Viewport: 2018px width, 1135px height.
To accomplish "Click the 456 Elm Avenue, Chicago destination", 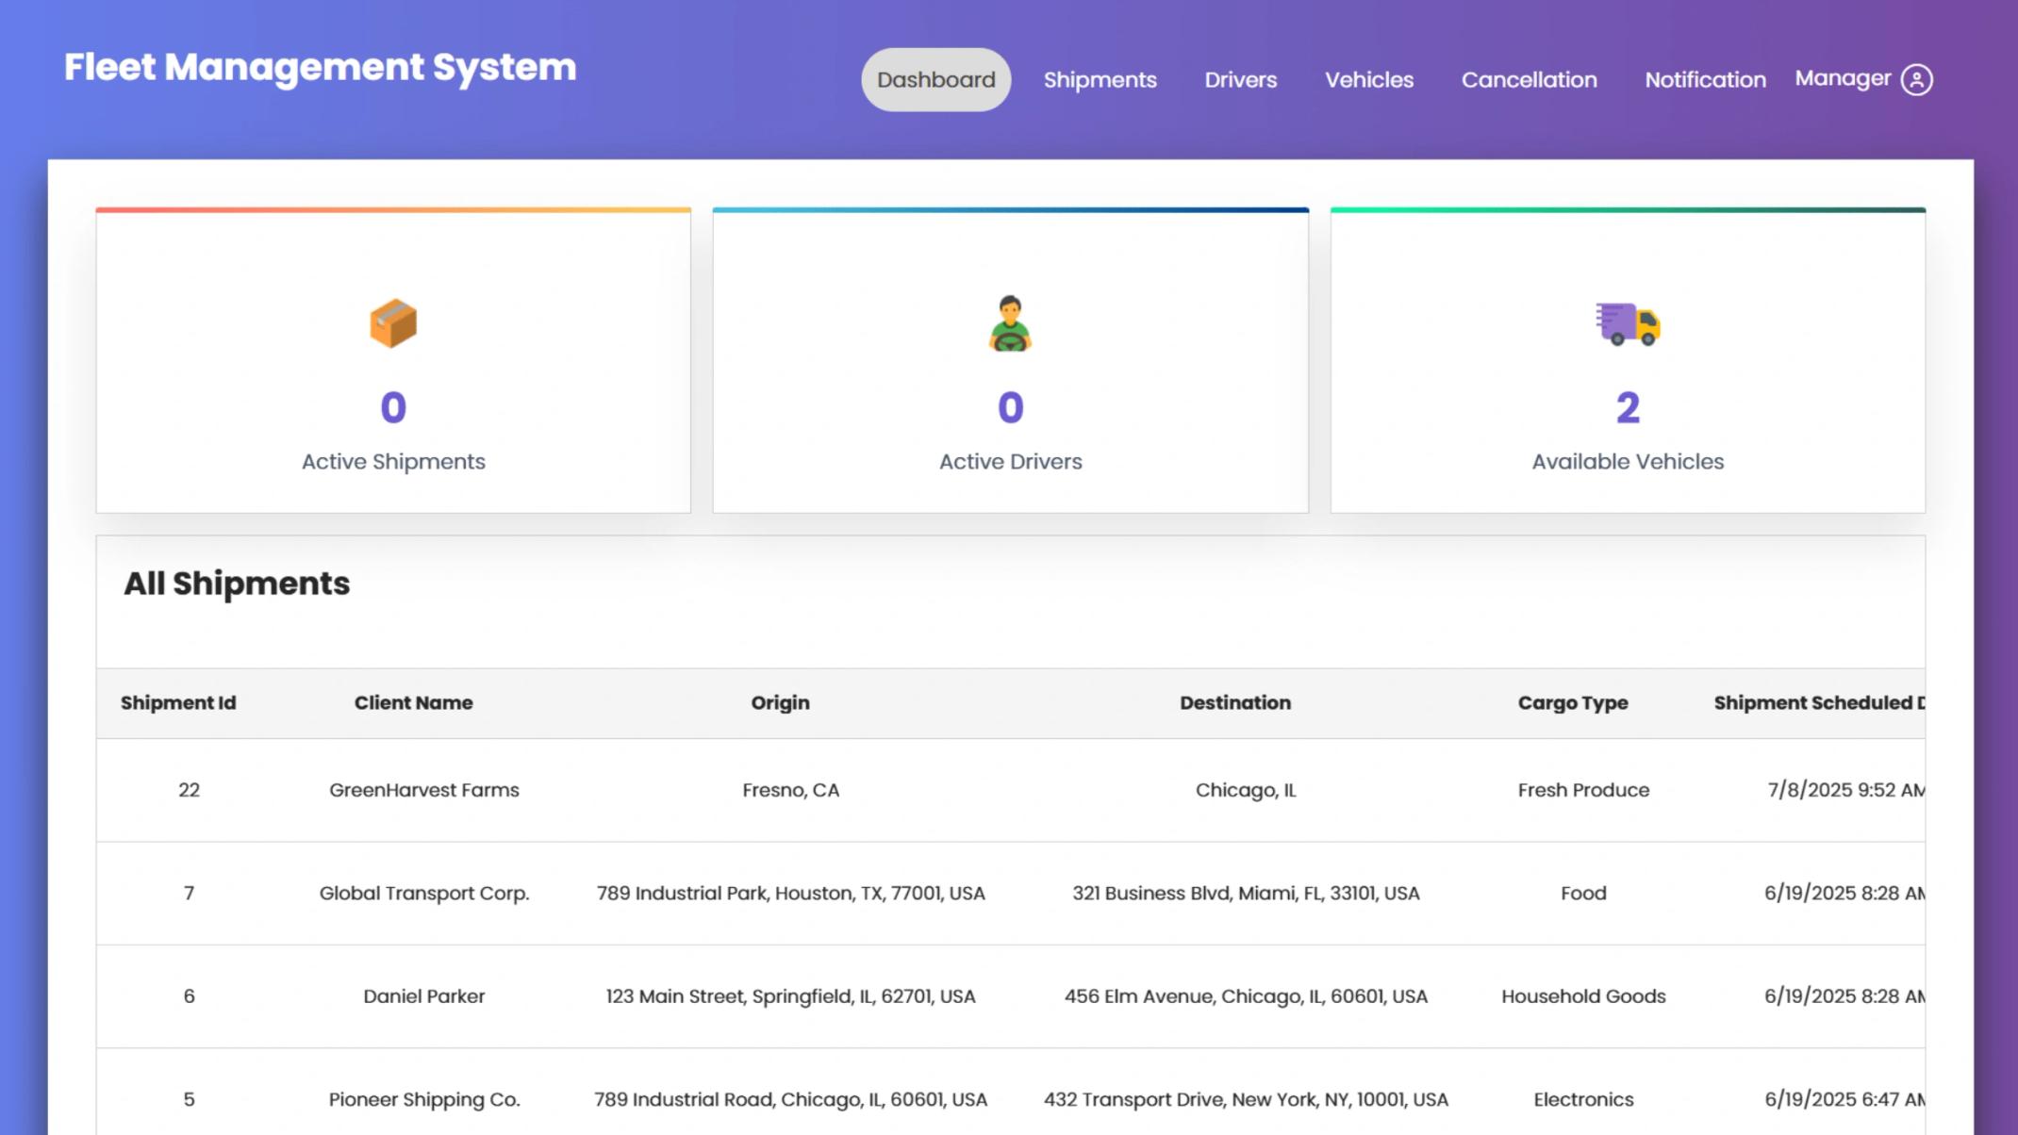I will pyautogui.click(x=1245, y=995).
